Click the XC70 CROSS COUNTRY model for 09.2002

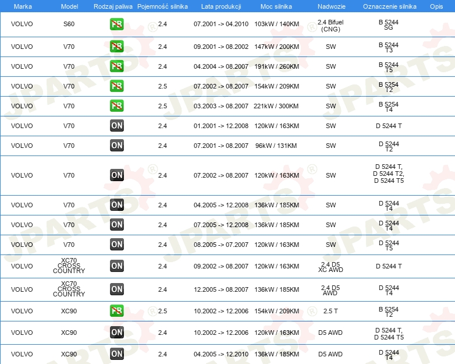69,266
